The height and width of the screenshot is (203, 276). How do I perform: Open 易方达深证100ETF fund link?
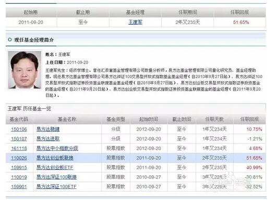(x=56, y=186)
